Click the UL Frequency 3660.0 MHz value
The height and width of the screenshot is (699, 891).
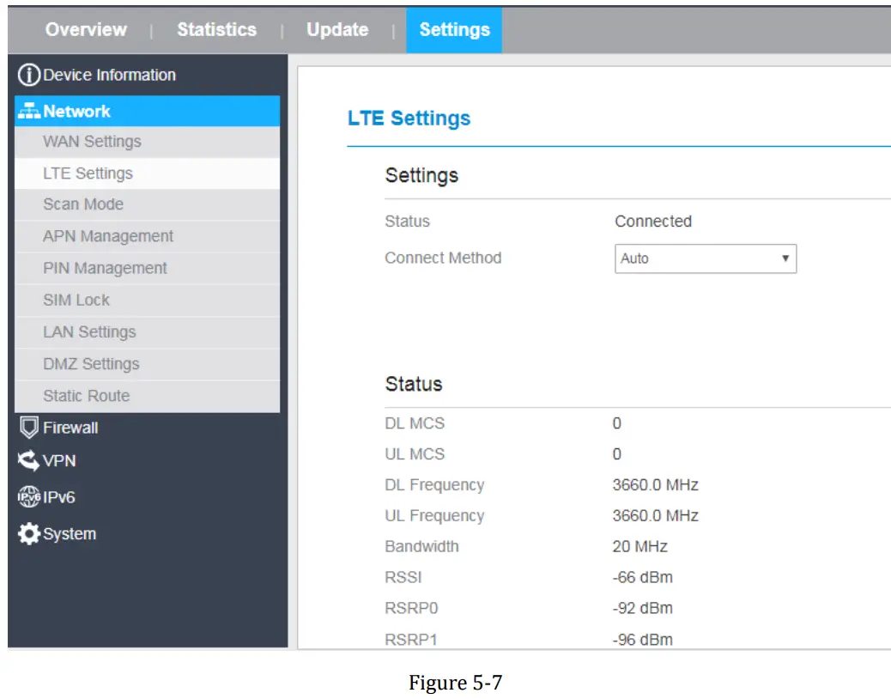click(x=655, y=515)
